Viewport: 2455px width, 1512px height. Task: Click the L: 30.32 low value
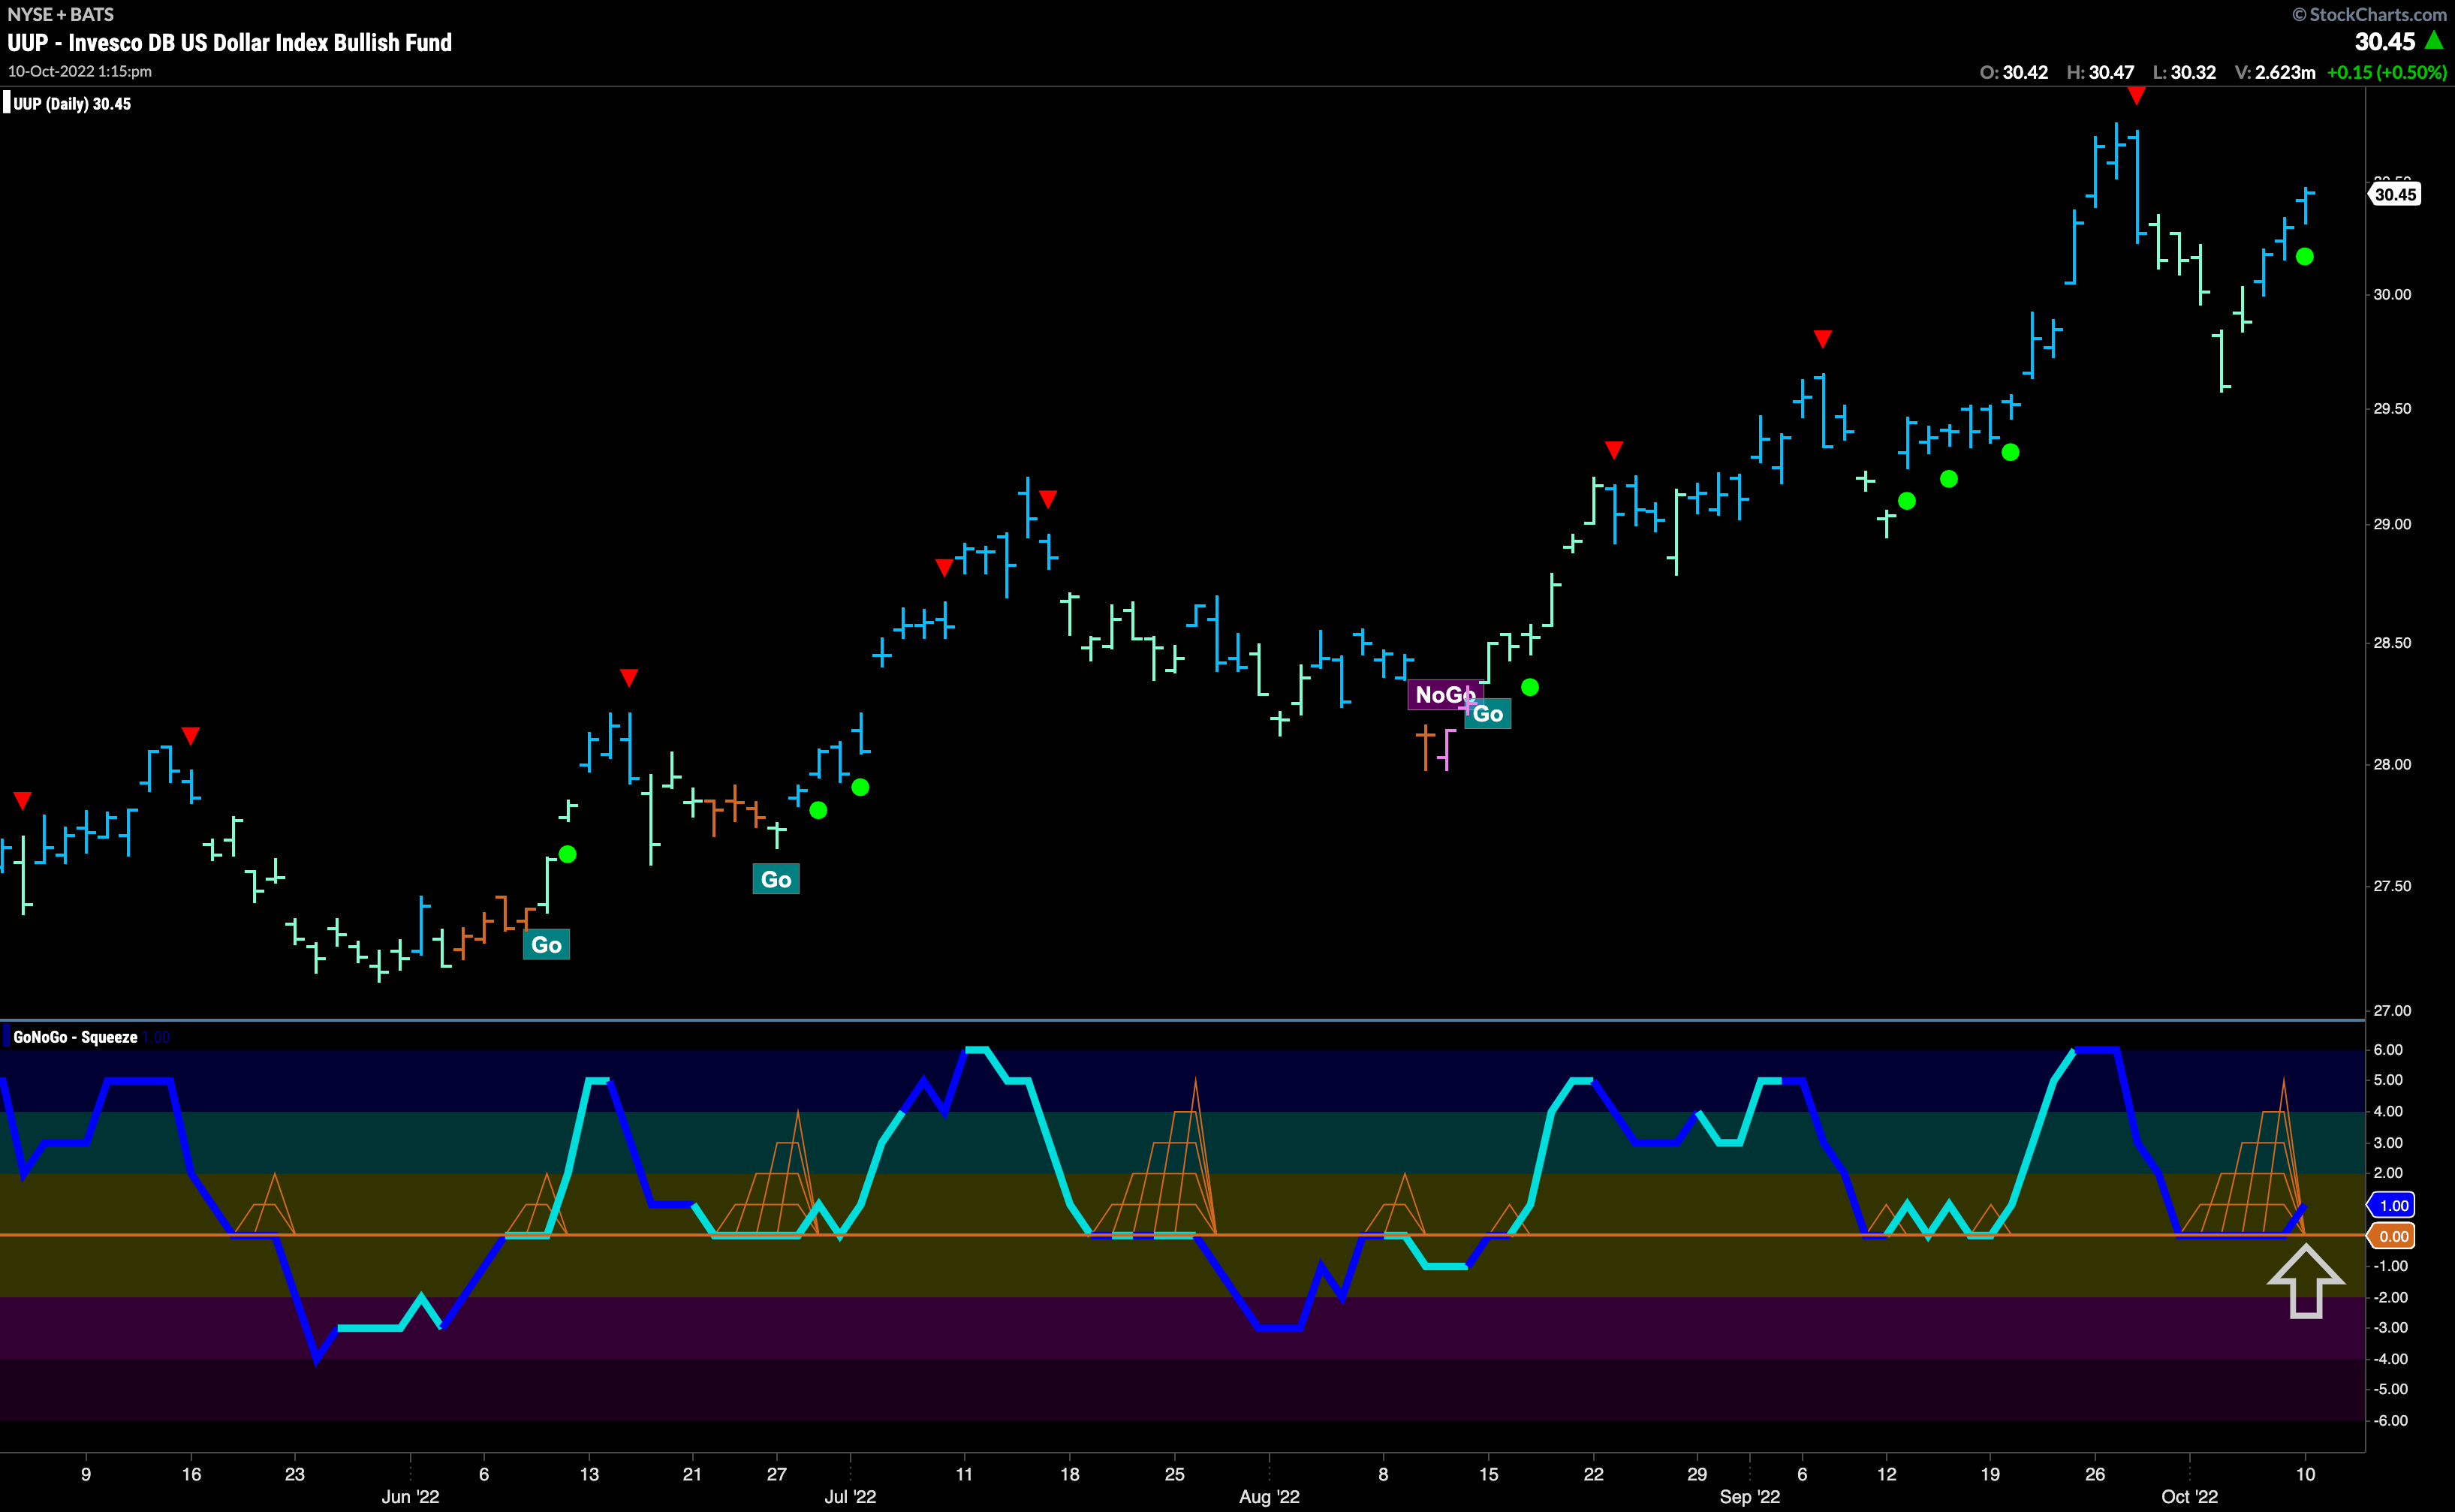tap(2184, 72)
